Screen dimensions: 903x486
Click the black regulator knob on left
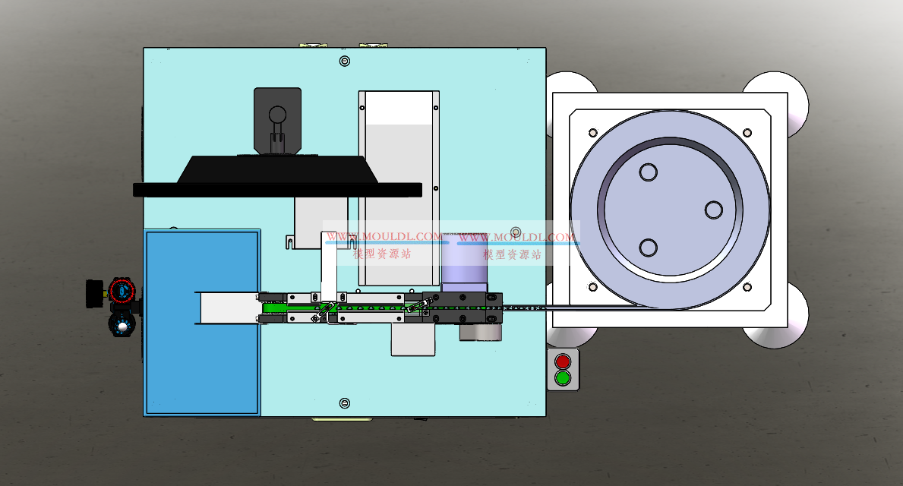95,292
